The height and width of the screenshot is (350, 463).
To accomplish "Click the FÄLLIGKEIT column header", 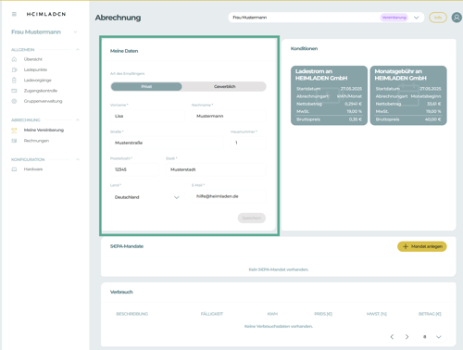I will click(212, 314).
